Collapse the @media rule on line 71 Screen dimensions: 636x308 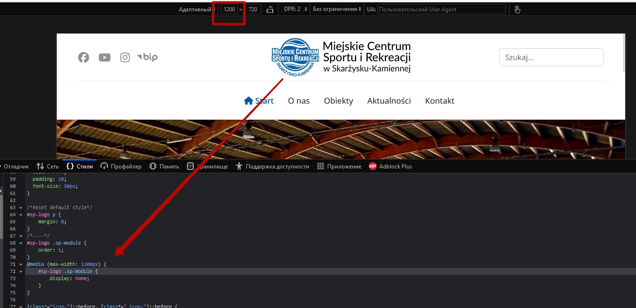(21, 264)
